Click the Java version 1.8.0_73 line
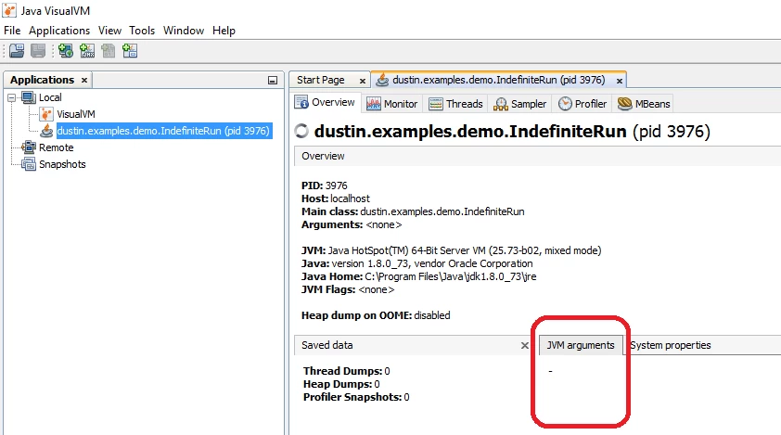The width and height of the screenshot is (781, 435). [416, 263]
